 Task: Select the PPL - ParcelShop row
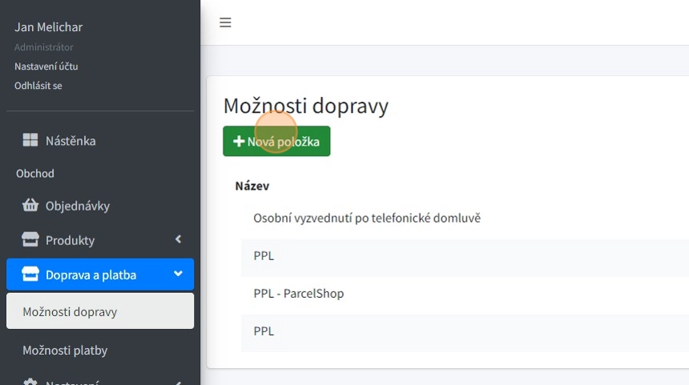[298, 293]
